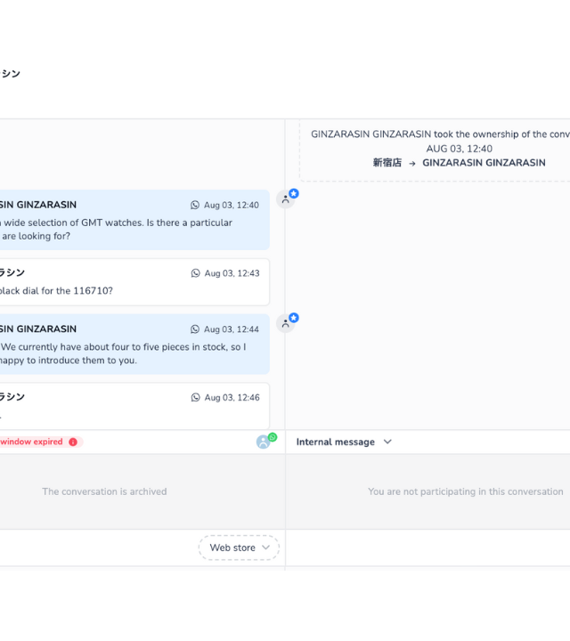Click WhatsApp icon on the 12:40 message
The width and height of the screenshot is (570, 641).
coord(195,206)
